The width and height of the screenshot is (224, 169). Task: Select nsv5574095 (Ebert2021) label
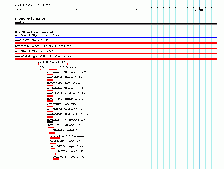click(64, 83)
